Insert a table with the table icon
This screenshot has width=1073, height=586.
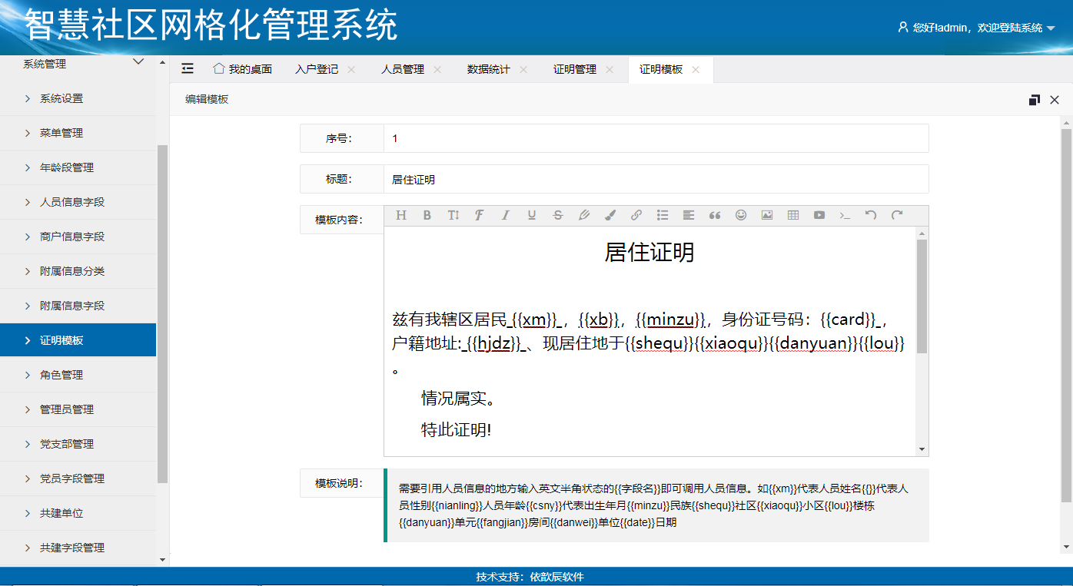(x=792, y=216)
